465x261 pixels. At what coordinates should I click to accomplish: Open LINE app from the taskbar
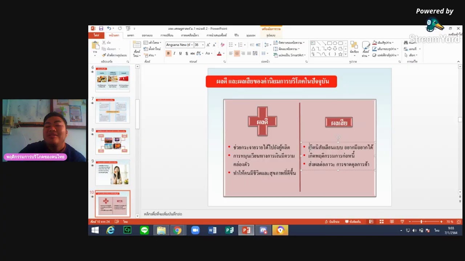point(144,230)
